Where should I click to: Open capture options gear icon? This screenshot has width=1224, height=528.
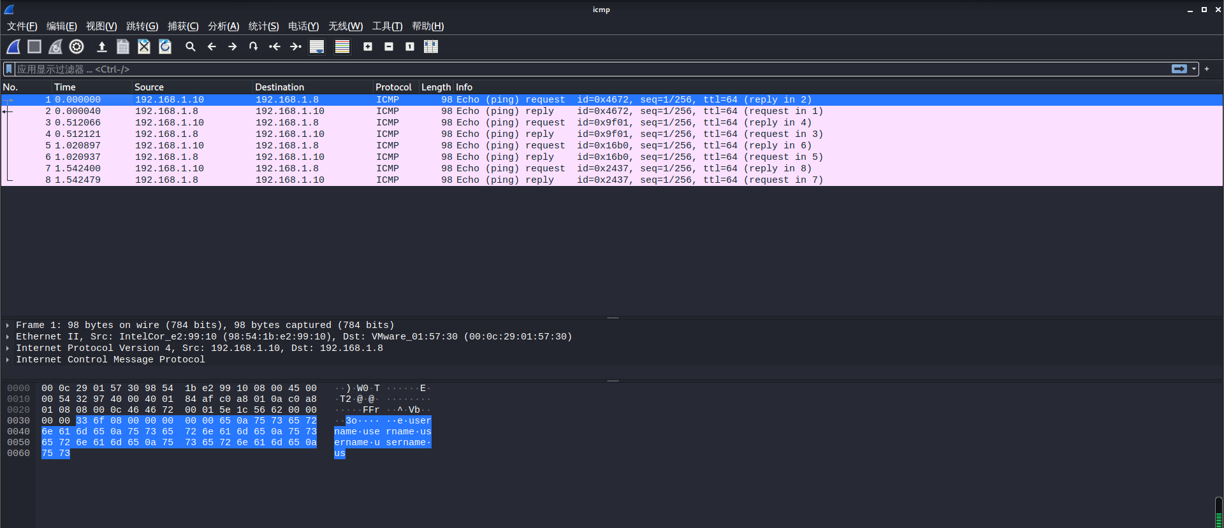point(76,46)
